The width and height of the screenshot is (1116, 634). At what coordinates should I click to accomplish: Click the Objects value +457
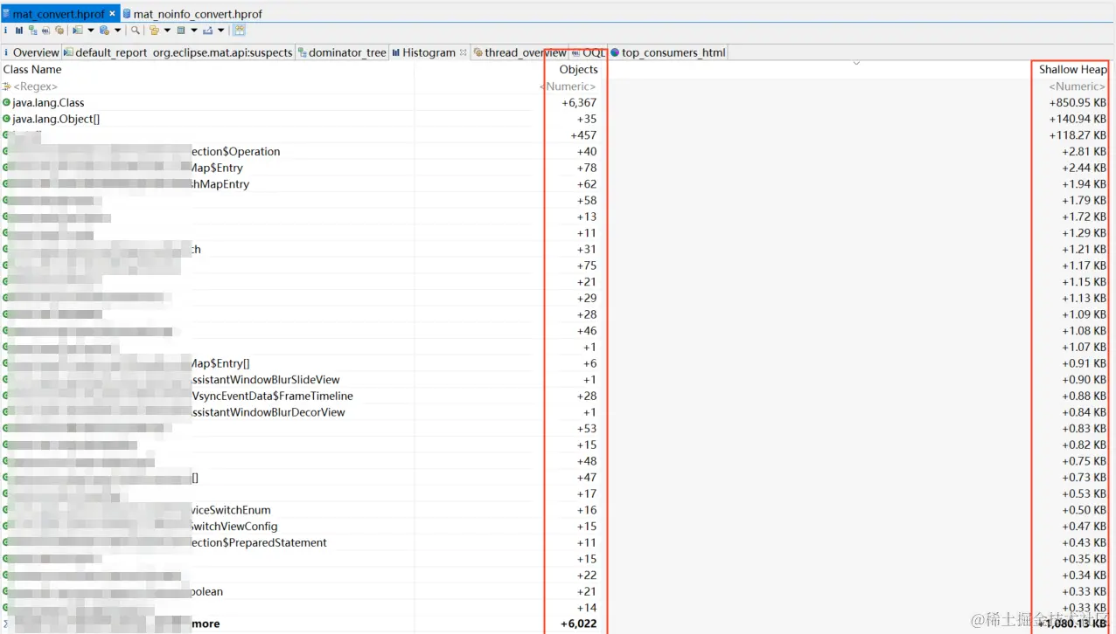tap(583, 135)
